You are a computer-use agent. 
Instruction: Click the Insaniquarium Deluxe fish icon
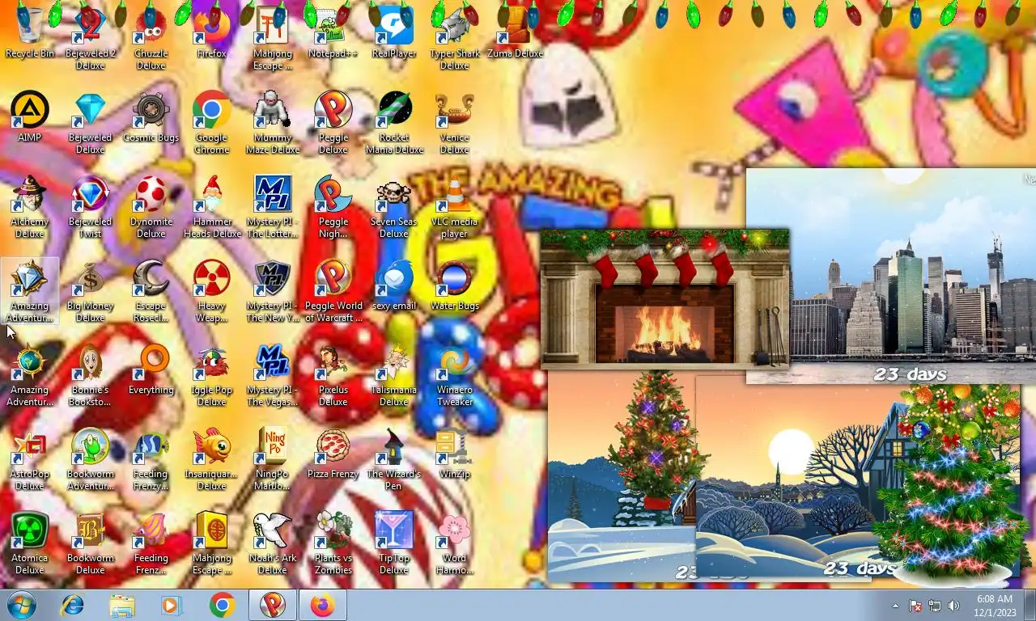tap(212, 459)
